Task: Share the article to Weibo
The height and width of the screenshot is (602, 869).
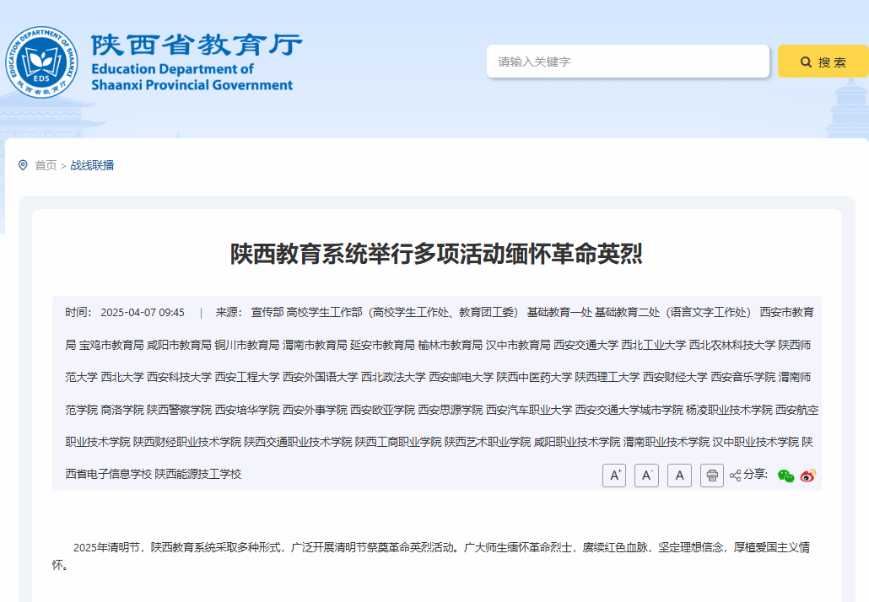Action: pos(808,476)
